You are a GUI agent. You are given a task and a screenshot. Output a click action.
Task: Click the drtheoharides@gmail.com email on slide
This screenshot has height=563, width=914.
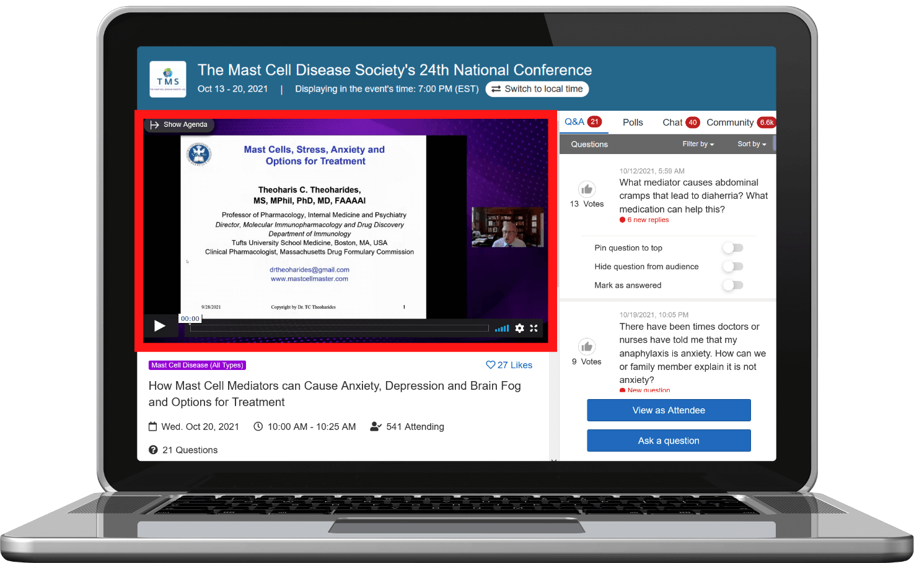pos(309,270)
